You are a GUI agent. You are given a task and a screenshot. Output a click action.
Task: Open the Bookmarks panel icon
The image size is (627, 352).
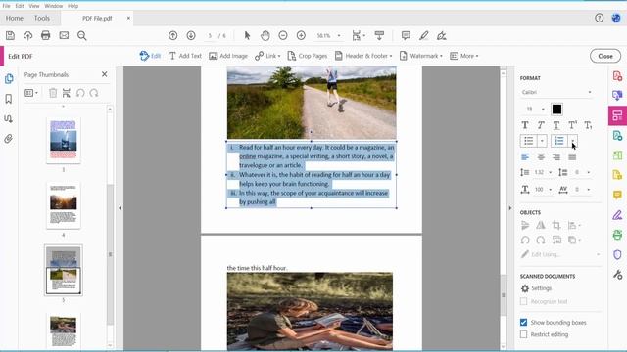[x=9, y=99]
